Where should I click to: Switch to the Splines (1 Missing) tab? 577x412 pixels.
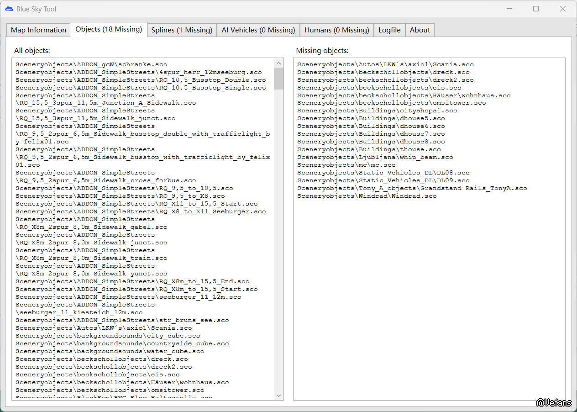[x=182, y=30]
